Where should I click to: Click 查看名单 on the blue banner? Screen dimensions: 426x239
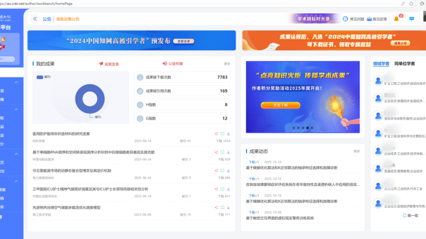184,41
